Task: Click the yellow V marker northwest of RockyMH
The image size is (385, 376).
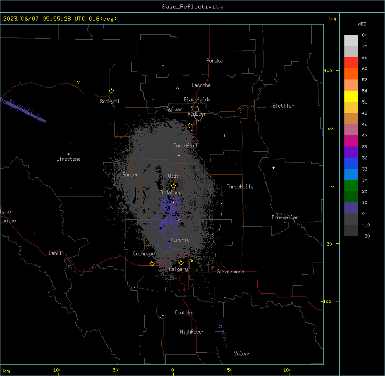Action: tap(78, 82)
